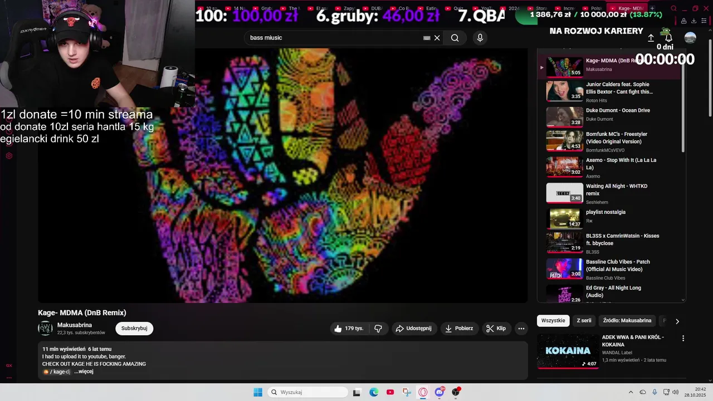The width and height of the screenshot is (713, 401).
Task: Click the Windows Wyszukaj search box
Action: pyautogui.click(x=307, y=392)
